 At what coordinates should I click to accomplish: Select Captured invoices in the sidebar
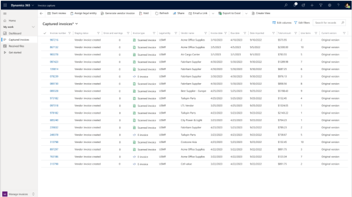(x=19, y=40)
